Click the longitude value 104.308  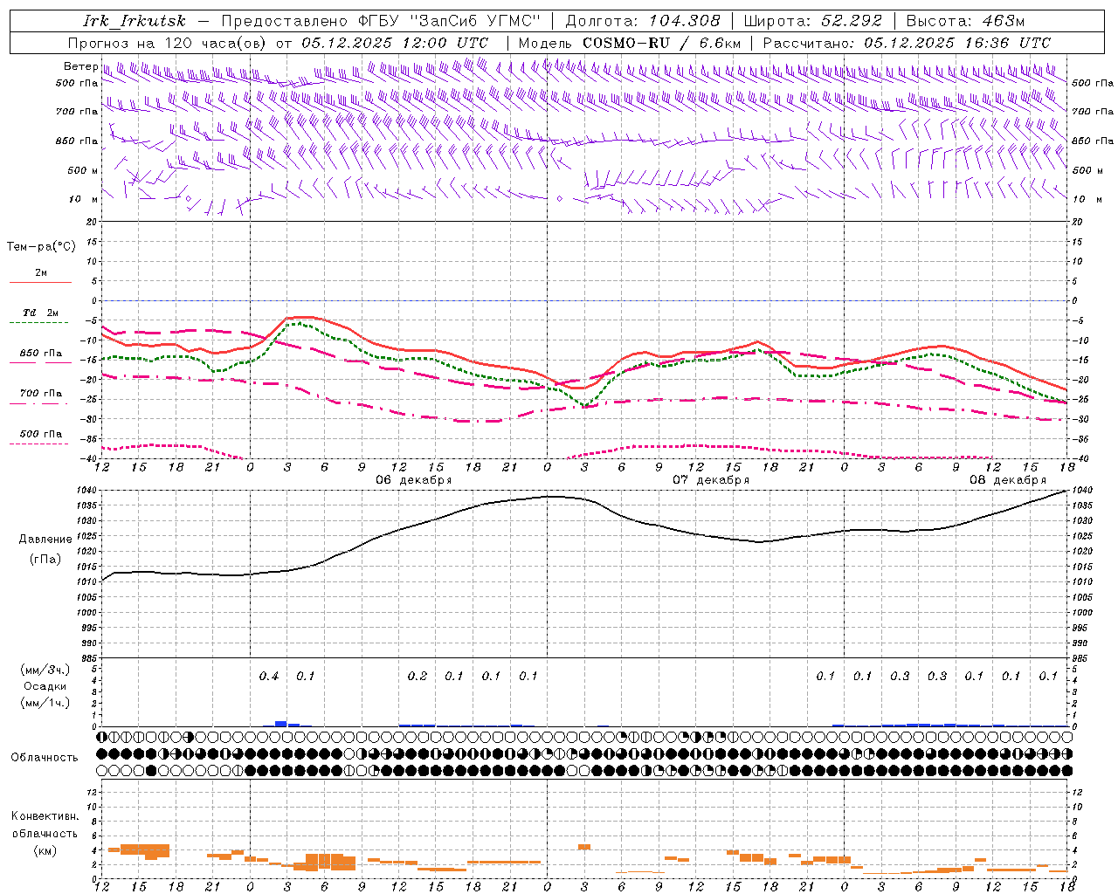(x=684, y=21)
